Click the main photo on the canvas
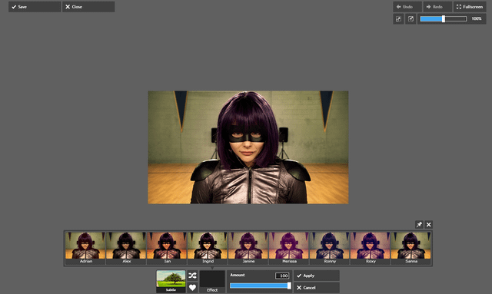Image resolution: width=492 pixels, height=294 pixels. click(248, 147)
